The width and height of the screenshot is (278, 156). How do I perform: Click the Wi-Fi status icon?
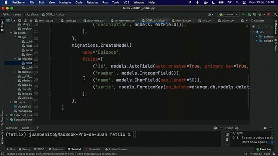[x=230, y=3]
